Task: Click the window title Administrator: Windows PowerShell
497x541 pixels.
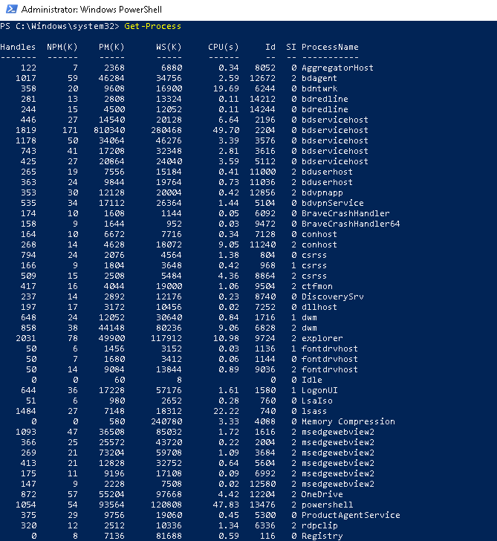Action: (x=91, y=10)
